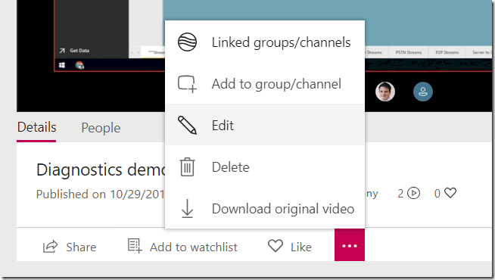This screenshot has width=495, height=280.
Task: Click the download arrow icon
Action: coord(187,208)
